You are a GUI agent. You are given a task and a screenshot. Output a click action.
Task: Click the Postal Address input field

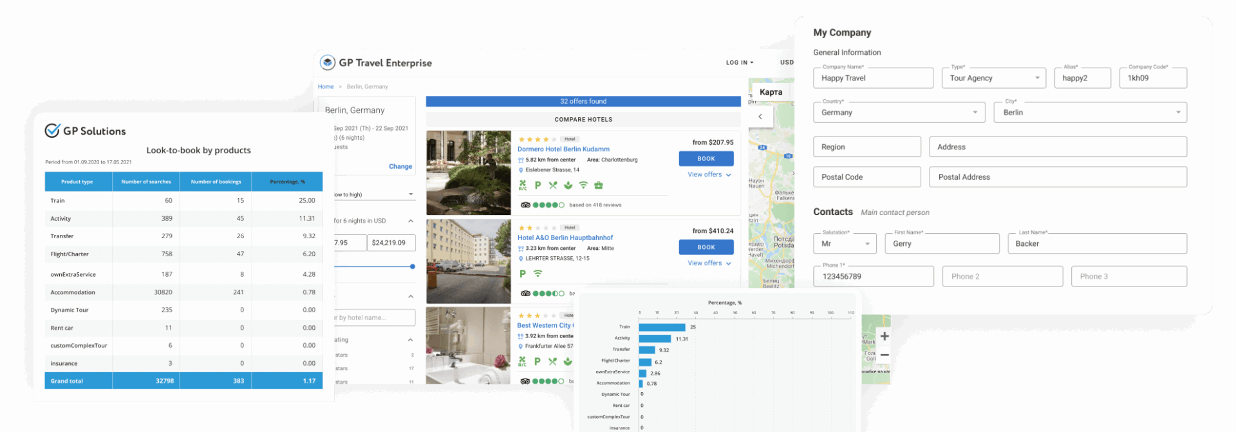[x=1058, y=177]
